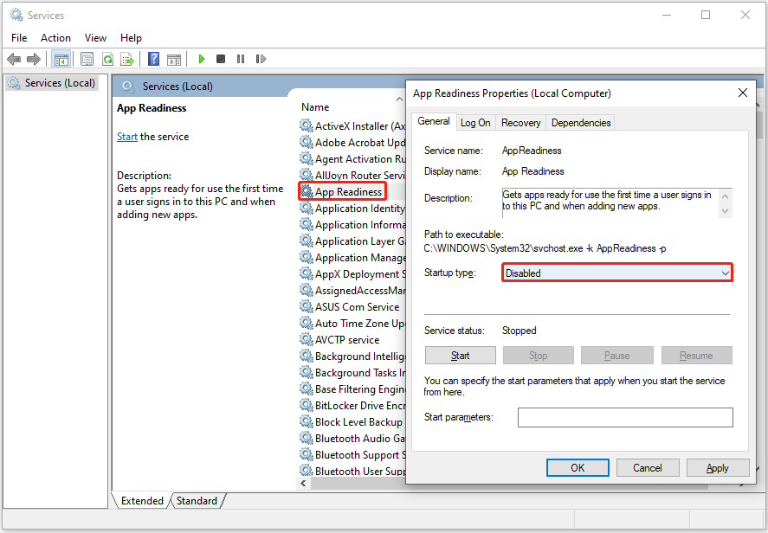Open the Help question mark icon
Screen dimensions: 768x533
154,59
